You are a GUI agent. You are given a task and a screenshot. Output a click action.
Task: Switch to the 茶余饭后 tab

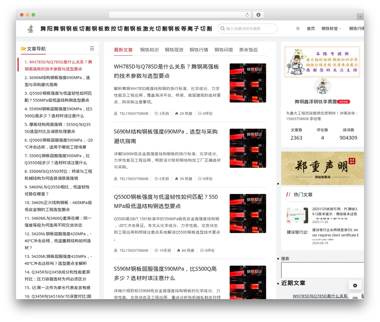[x=248, y=50]
